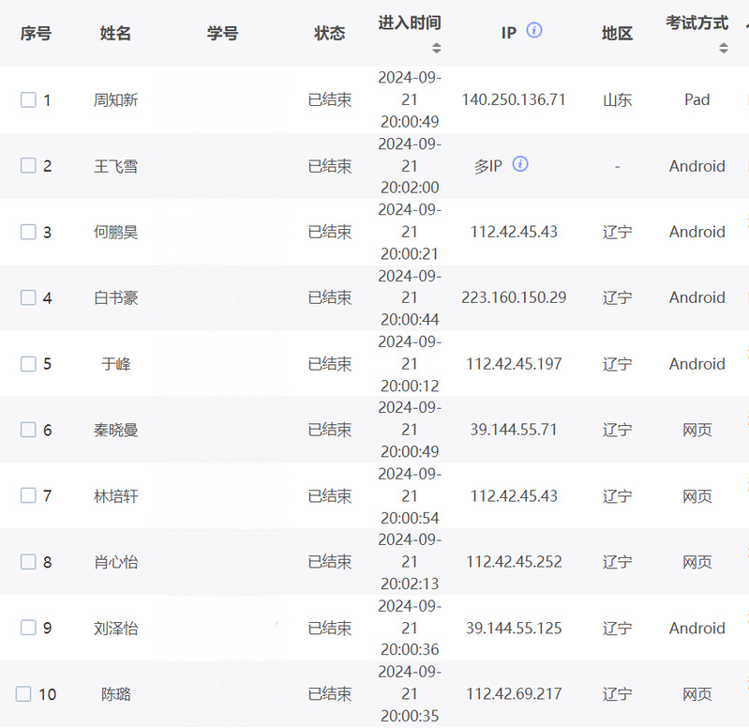Click IP address 140.250.136.71
This screenshot has width=749, height=728.
point(514,99)
